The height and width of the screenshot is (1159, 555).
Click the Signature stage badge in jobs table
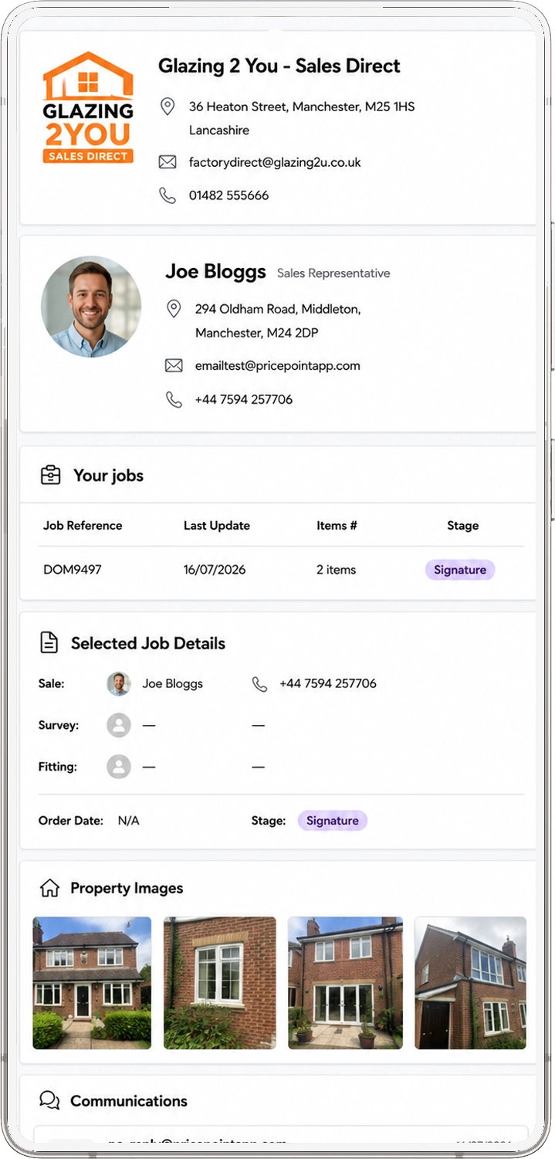[460, 570]
